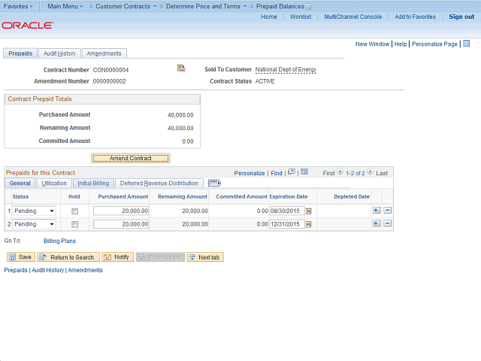Click the Purchased Amount field in row 1

coord(121,211)
